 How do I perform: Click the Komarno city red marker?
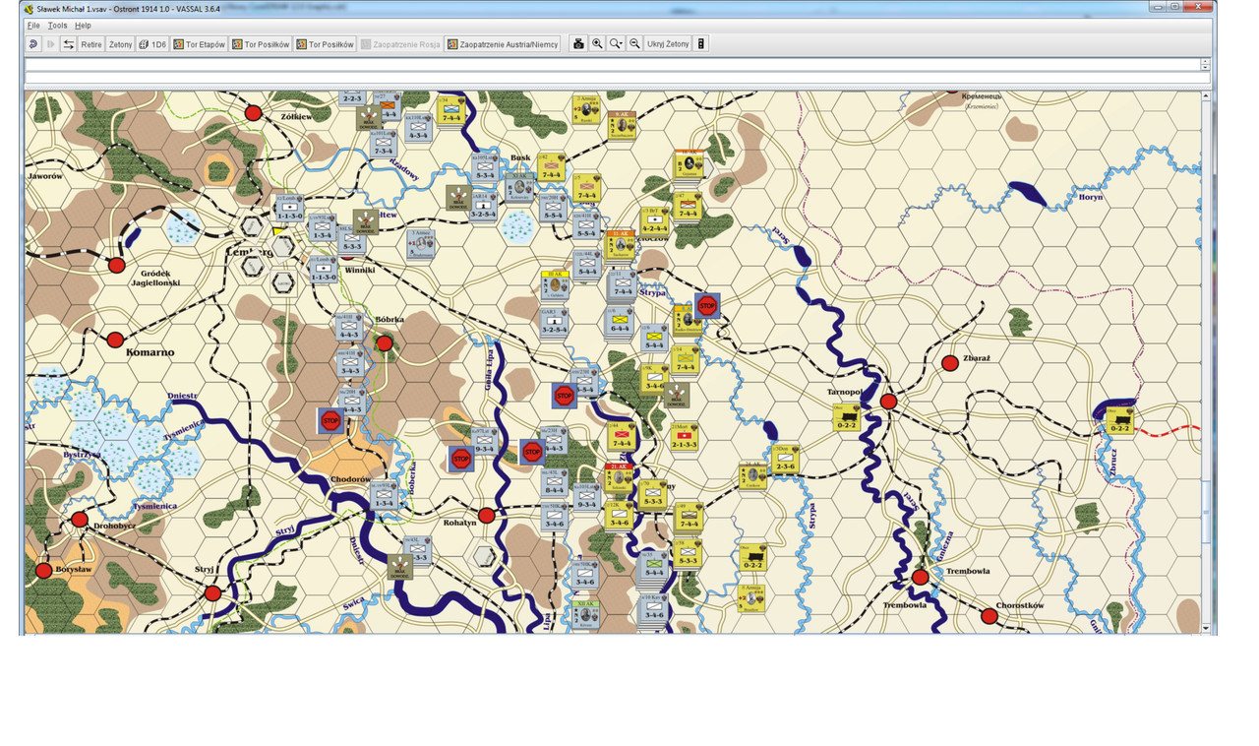tap(115, 341)
